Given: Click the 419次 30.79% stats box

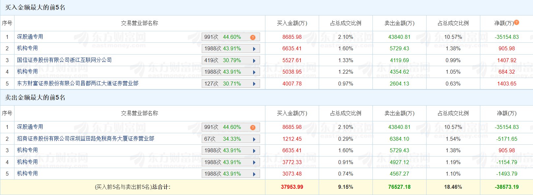Looking at the screenshot, I should point(231,60).
